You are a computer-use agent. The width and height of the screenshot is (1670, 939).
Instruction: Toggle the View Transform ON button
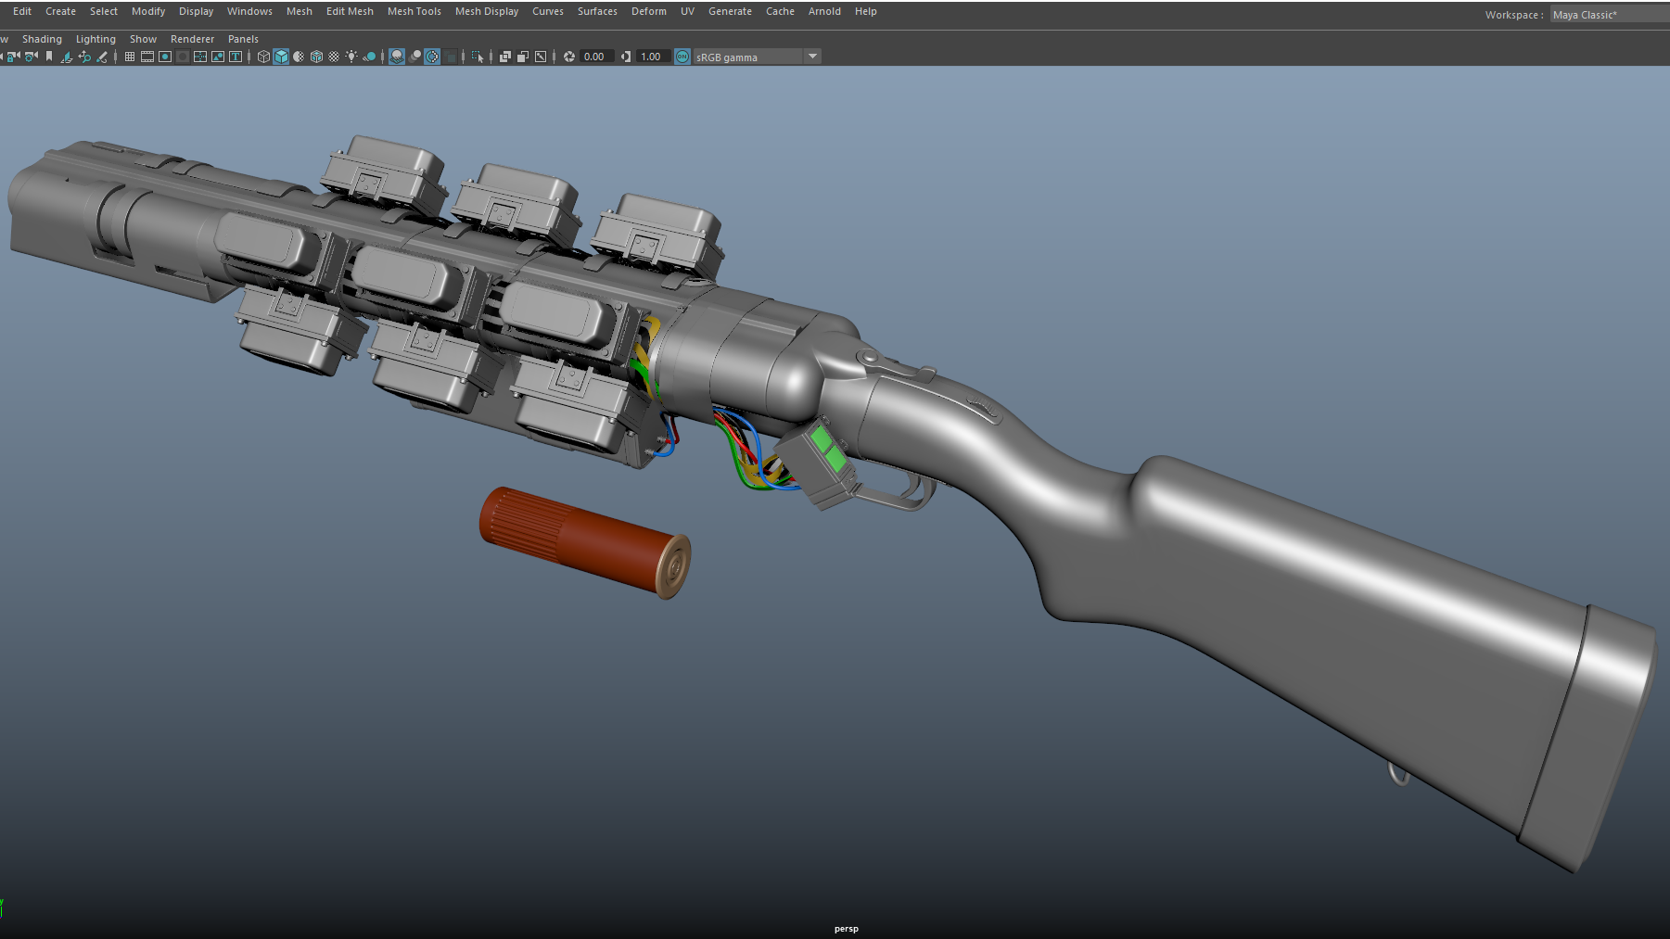coord(682,57)
